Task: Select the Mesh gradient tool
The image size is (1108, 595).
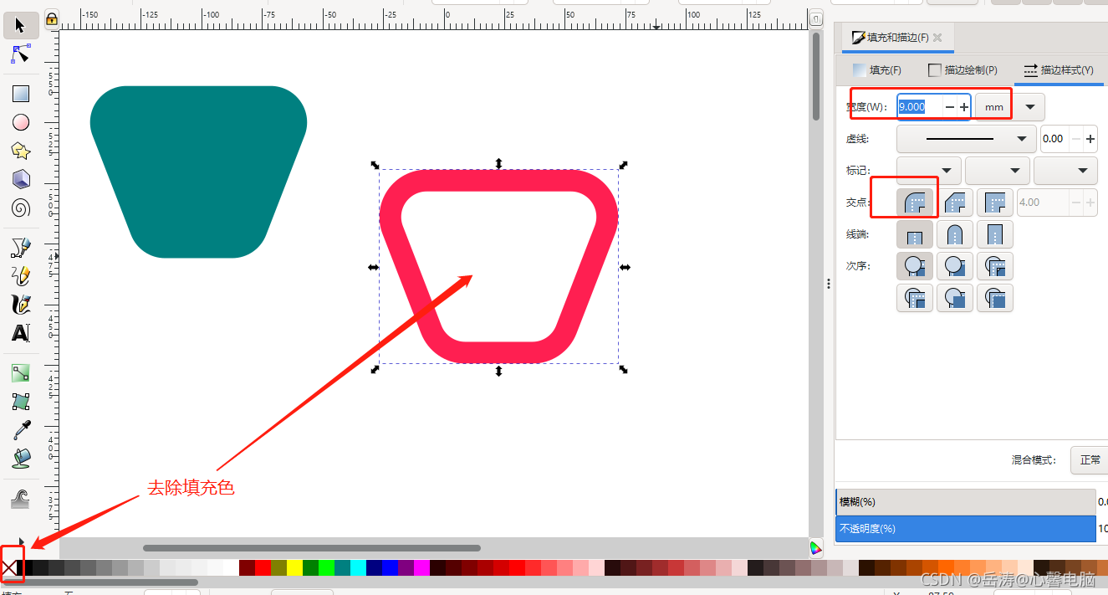Action: point(21,402)
